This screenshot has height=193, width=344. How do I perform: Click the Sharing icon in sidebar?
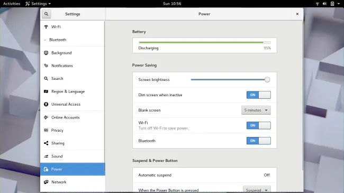coord(46,143)
